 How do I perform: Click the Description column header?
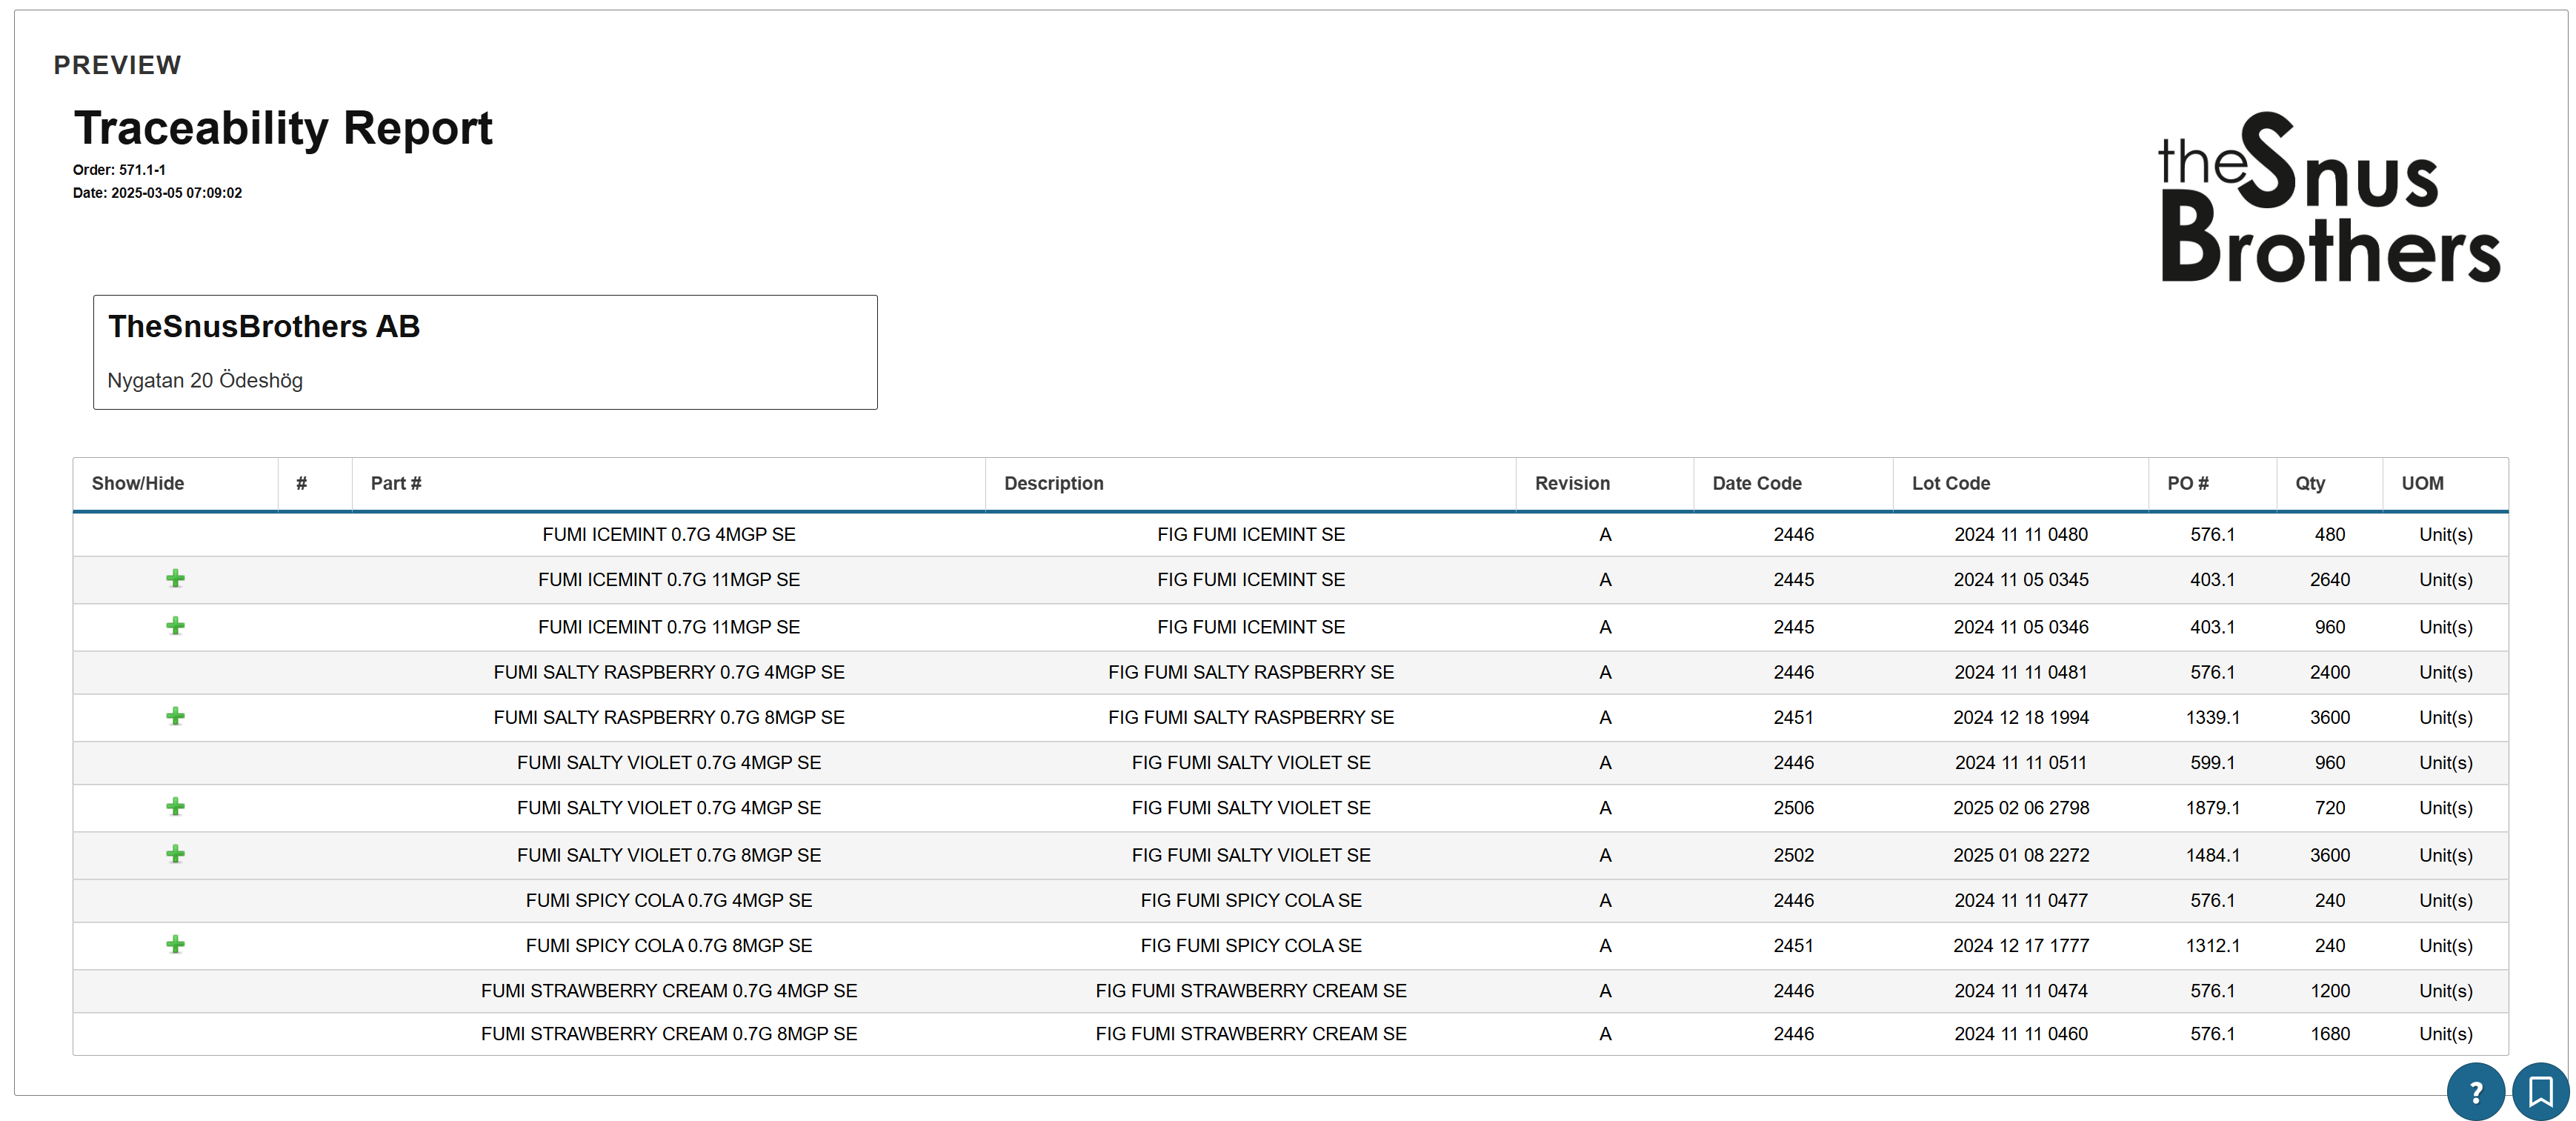tap(1250, 484)
